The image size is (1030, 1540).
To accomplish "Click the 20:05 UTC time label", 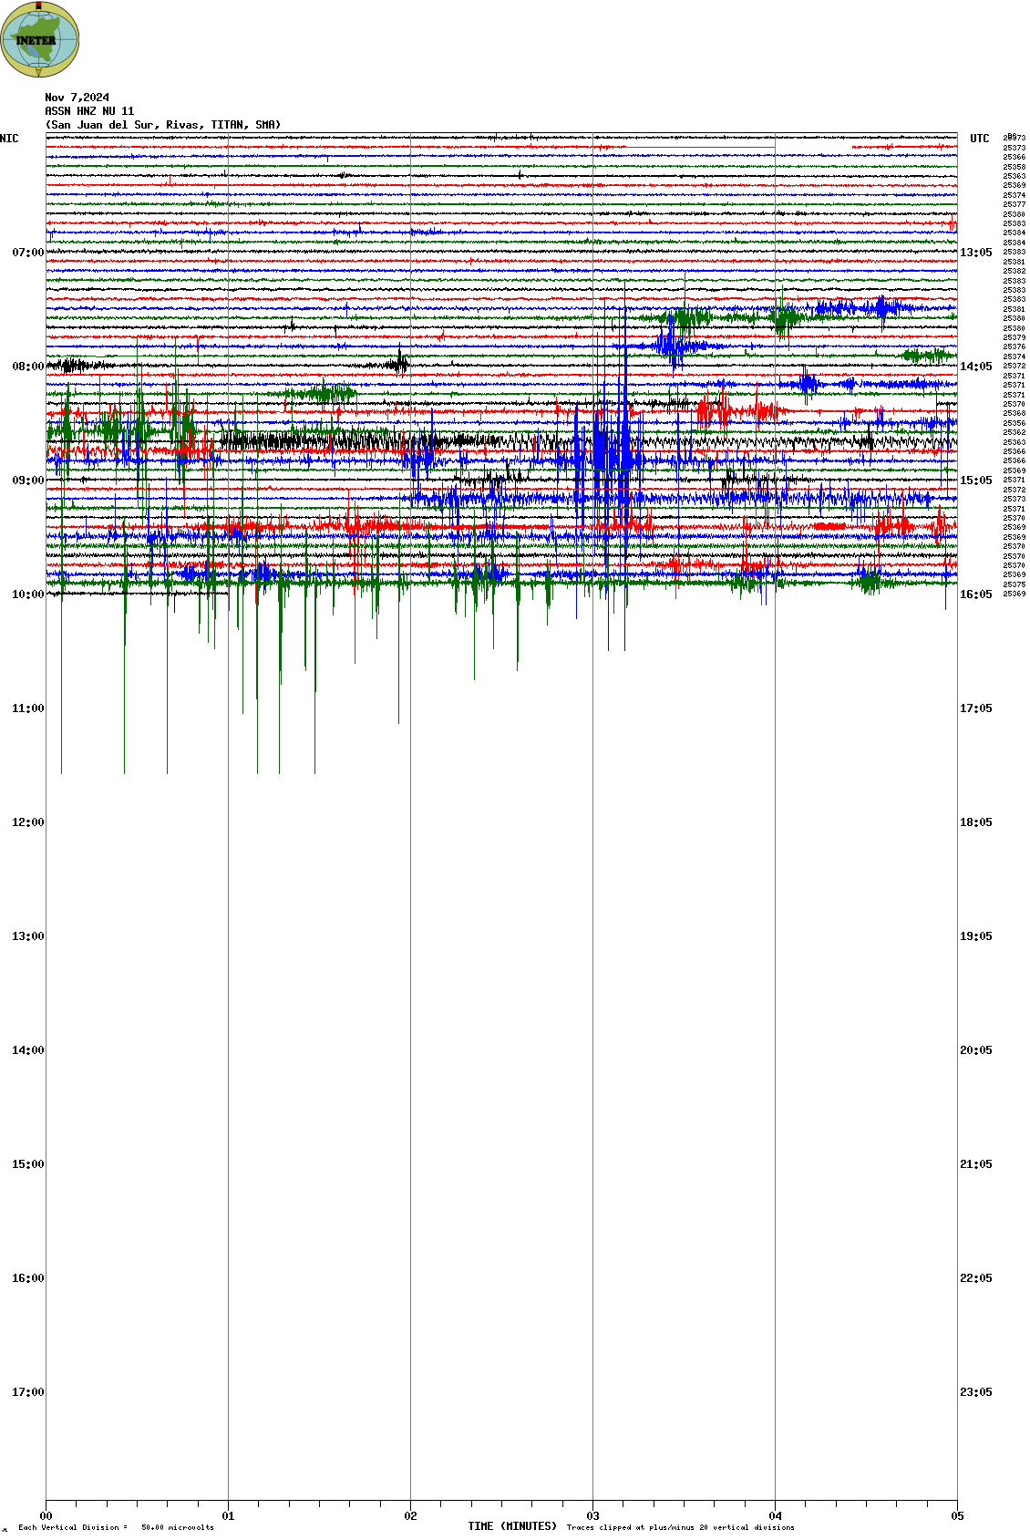I will pos(975,1050).
